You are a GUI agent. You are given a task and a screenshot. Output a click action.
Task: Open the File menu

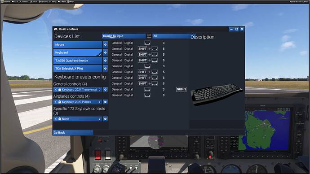[15, 2]
